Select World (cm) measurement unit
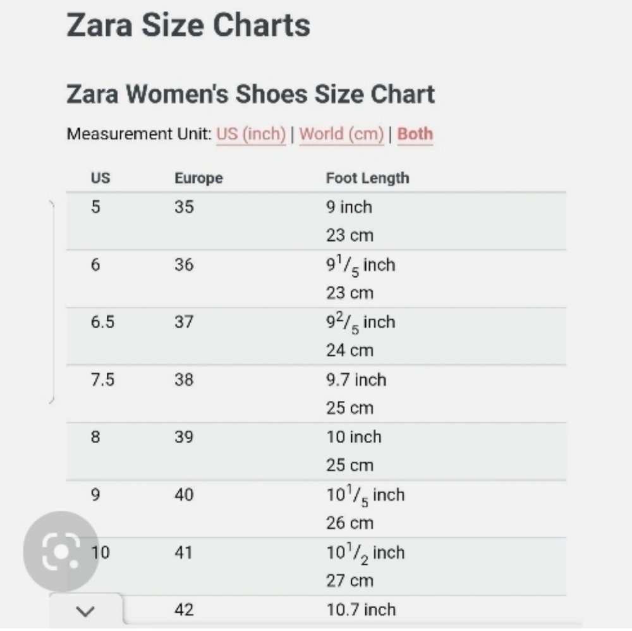The image size is (632, 631). point(341,134)
